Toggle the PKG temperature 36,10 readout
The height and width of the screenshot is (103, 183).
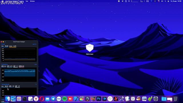5,86
